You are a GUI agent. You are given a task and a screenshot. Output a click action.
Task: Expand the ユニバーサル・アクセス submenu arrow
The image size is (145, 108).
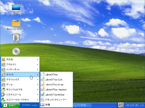(x=37, y=100)
